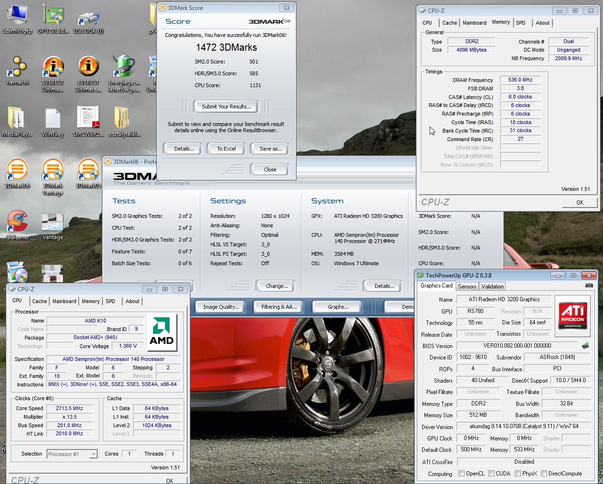Click the BIOS version save icon
Screen dimensions: 603x484
[585, 346]
